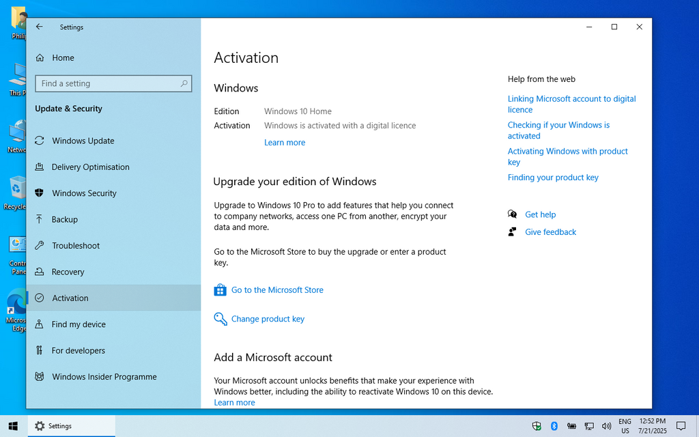Click the Microsoft Store bag icon
The height and width of the screenshot is (437, 699).
[x=220, y=290]
